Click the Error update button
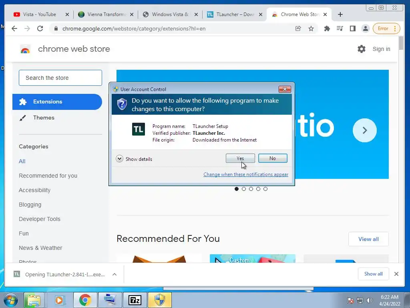The width and height of the screenshot is (410, 308). tap(386, 28)
